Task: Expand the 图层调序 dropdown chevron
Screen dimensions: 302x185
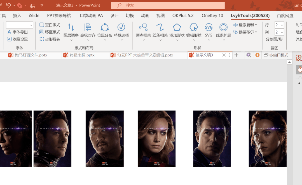Action: (x=71, y=40)
